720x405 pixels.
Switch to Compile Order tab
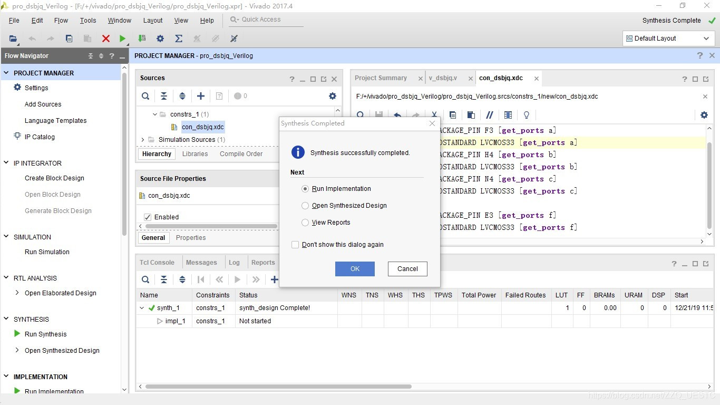point(241,154)
